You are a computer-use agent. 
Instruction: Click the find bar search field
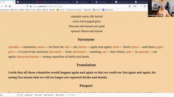(8, 95)
